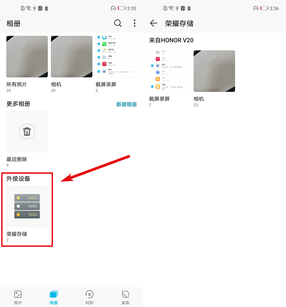
Task: Tap the search magnifier icon
Action: tap(118, 23)
